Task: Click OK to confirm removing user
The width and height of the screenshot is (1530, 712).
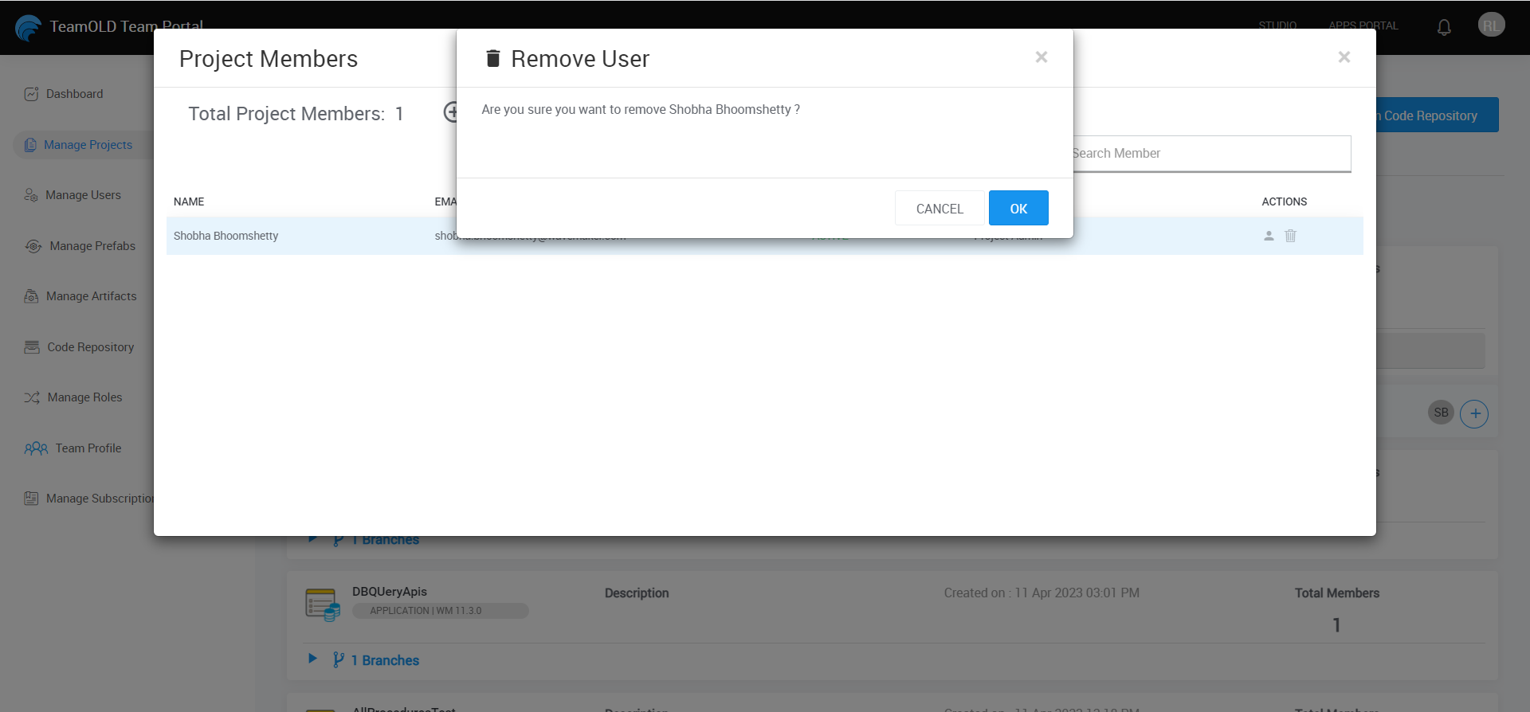Action: (x=1018, y=209)
